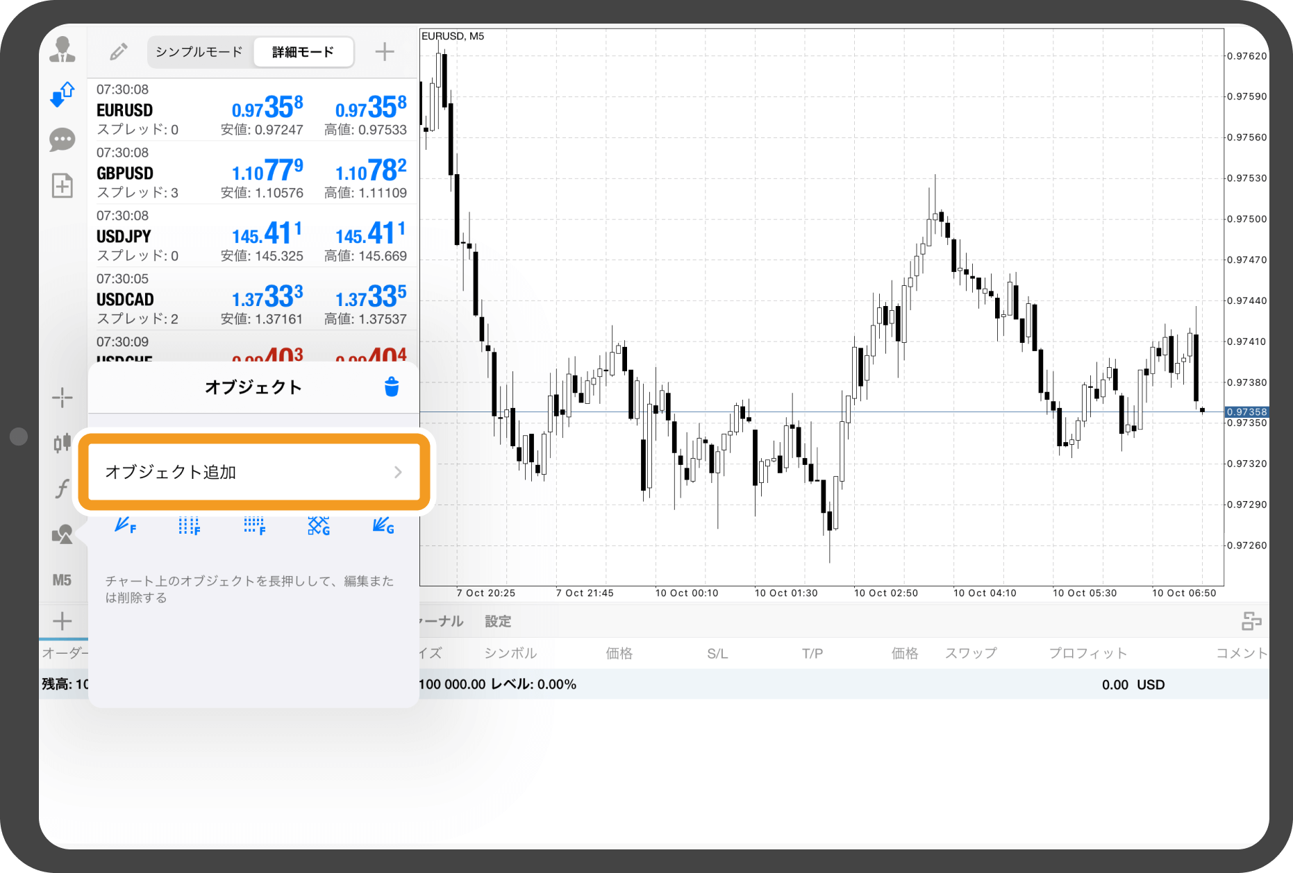The height and width of the screenshot is (873, 1293).
Task: Open the candlestick chart type icon
Action: pyautogui.click(x=62, y=442)
